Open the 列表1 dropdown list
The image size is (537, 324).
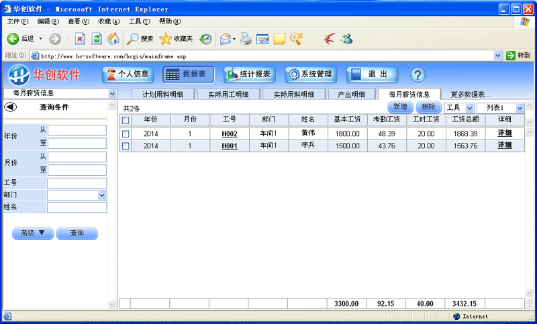tap(520, 108)
